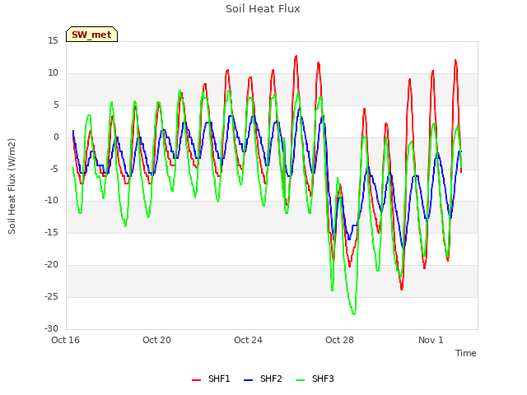Click the 5 y-axis tick label

pyautogui.click(x=56, y=105)
